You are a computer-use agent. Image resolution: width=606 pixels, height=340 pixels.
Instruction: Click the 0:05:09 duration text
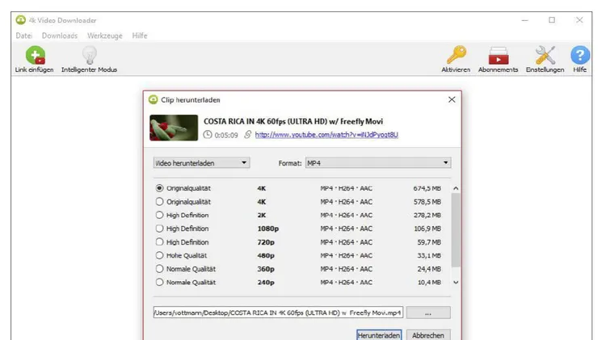click(226, 135)
